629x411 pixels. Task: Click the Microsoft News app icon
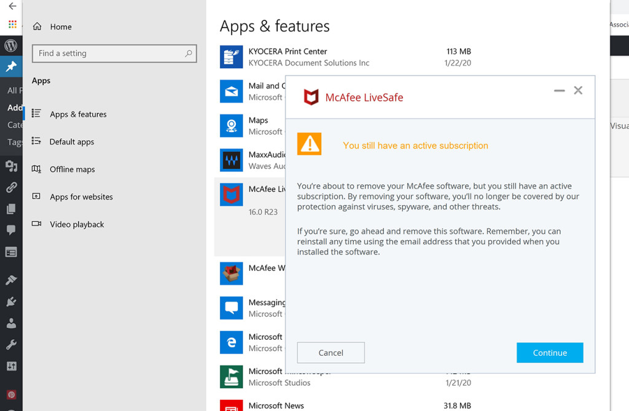tap(231, 405)
